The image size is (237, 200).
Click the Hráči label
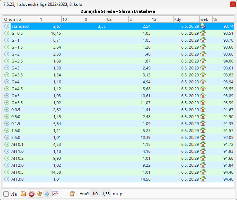pyautogui.click(x=84, y=194)
